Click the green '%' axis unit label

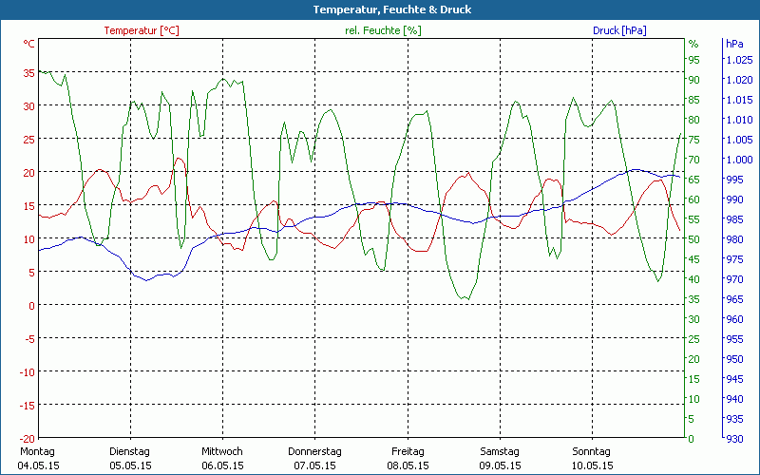pyautogui.click(x=693, y=44)
